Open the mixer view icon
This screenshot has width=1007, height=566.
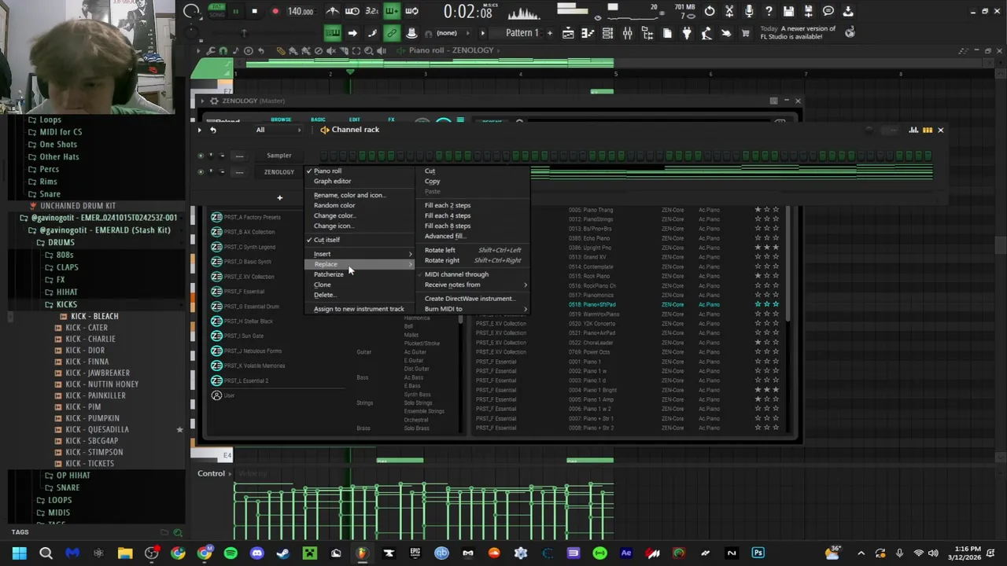(x=627, y=33)
